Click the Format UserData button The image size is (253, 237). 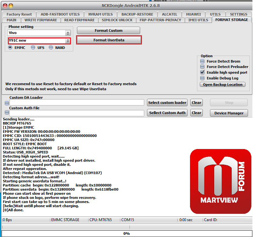click(x=109, y=40)
